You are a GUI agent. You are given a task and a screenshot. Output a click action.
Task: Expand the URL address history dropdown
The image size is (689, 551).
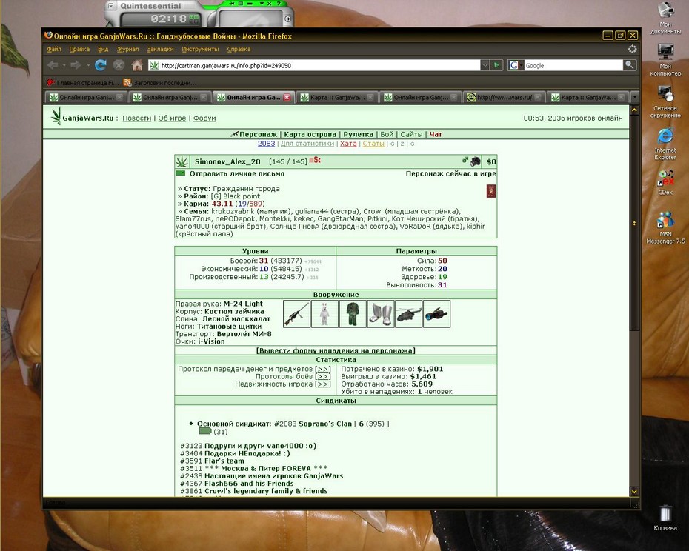click(485, 65)
